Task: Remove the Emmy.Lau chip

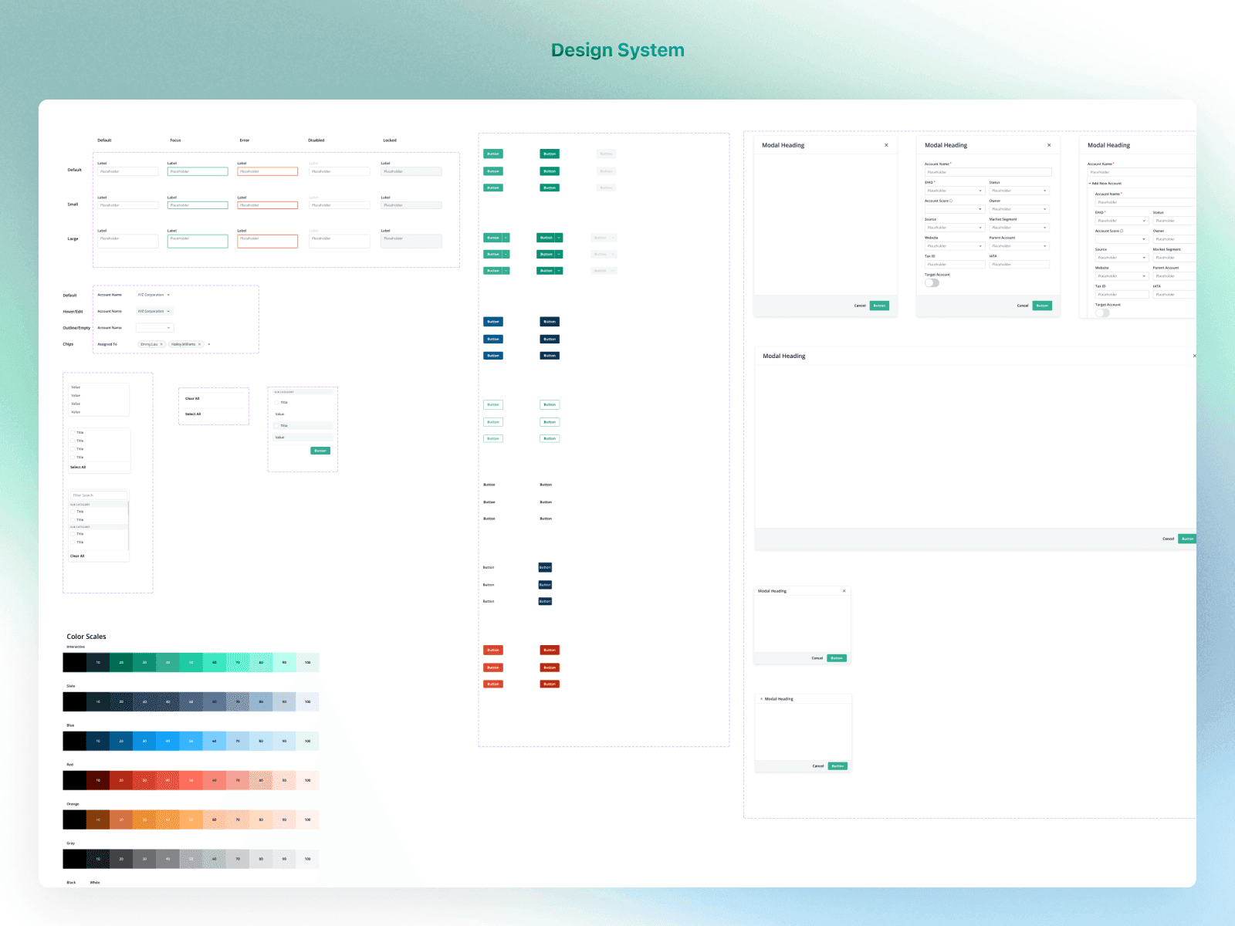Action: click(161, 344)
